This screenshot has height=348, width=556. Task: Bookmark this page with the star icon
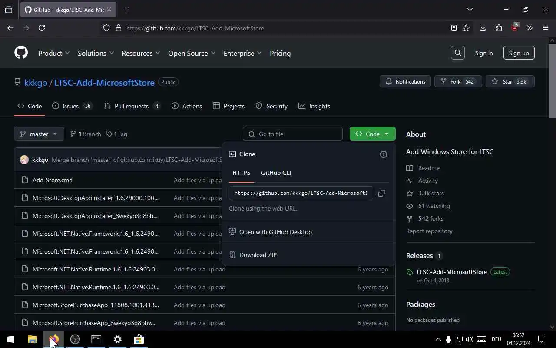[x=466, y=28]
